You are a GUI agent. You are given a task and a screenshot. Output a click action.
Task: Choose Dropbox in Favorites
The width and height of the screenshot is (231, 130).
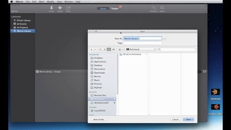(x=98, y=58)
